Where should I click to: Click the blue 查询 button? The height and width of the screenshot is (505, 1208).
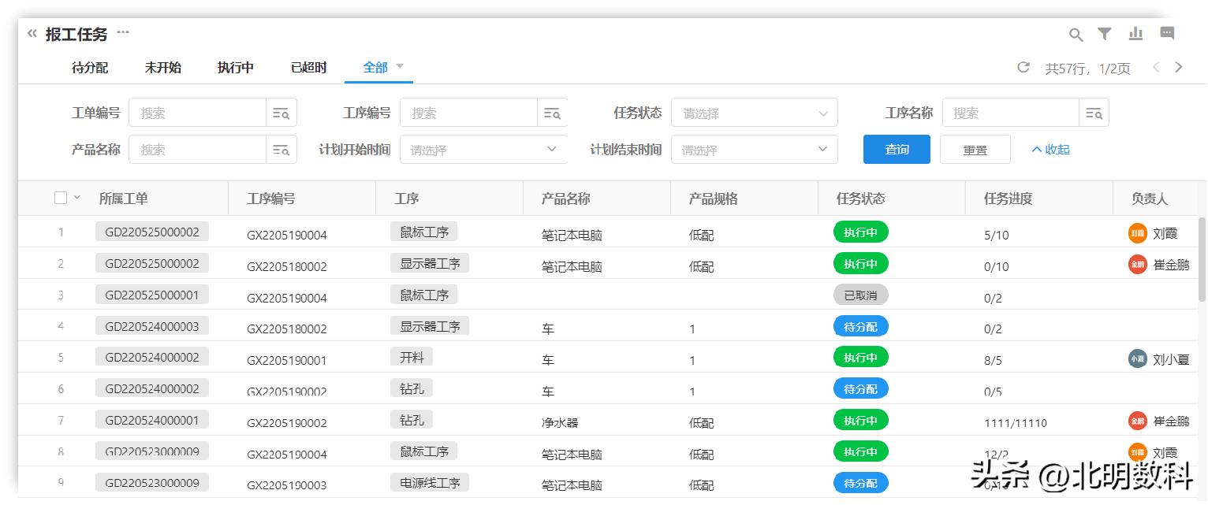click(897, 149)
